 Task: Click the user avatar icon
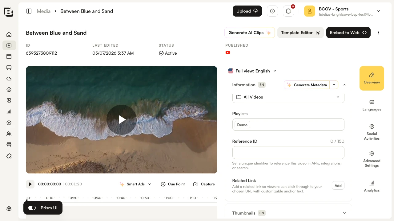click(x=310, y=11)
